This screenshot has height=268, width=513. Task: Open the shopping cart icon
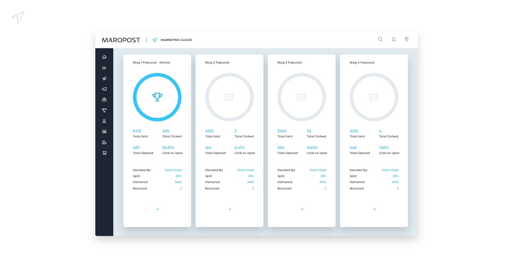point(104,153)
